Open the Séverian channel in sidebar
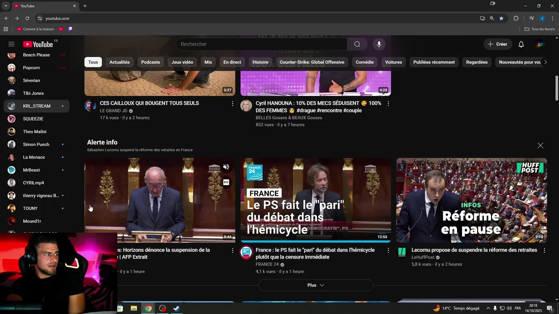 click(x=36, y=80)
